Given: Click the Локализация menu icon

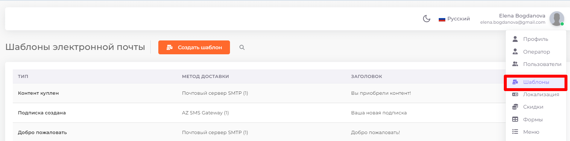Looking at the screenshot, I should pos(515,94).
